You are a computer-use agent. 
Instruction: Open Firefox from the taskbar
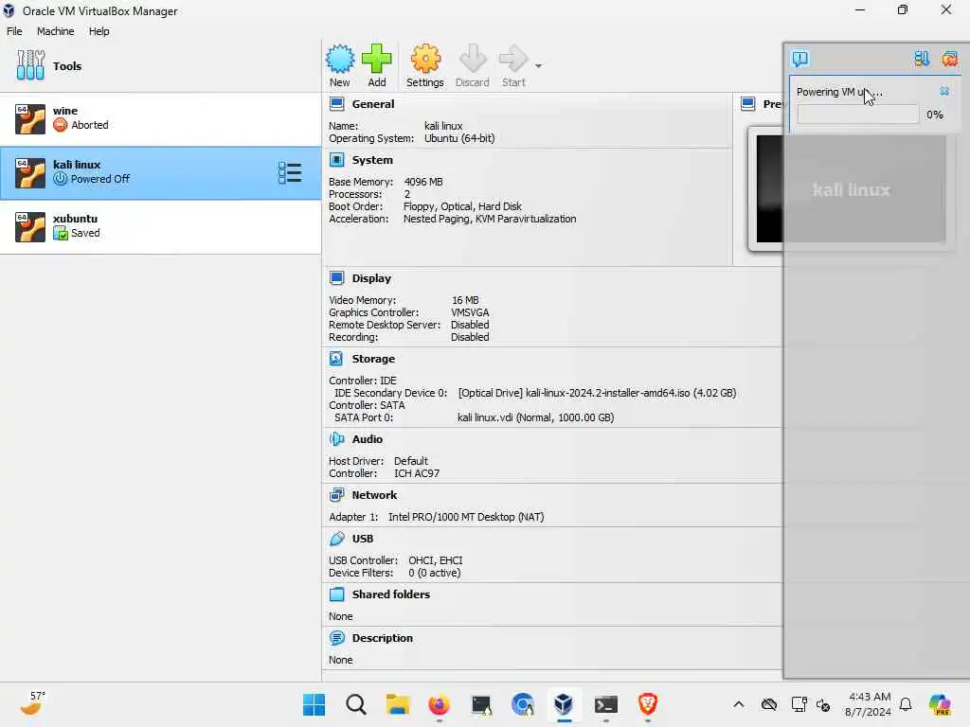click(x=440, y=704)
